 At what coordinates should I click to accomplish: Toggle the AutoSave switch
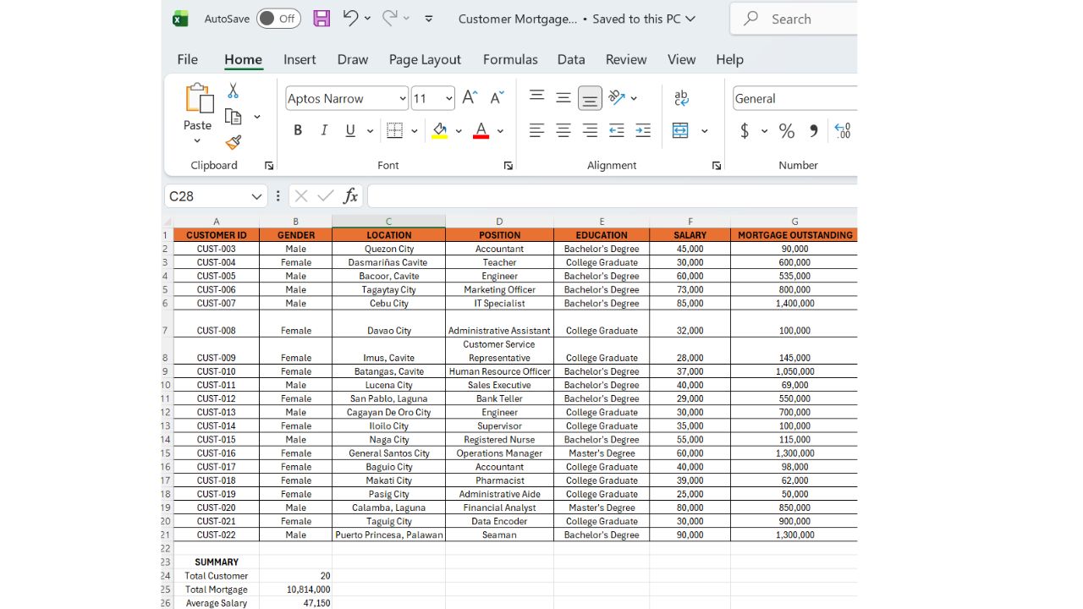coord(278,19)
